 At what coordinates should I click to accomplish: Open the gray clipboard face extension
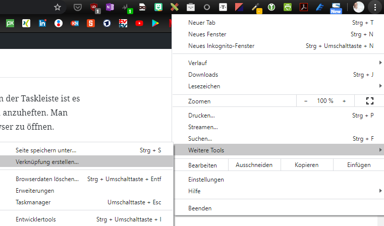tap(191, 7)
